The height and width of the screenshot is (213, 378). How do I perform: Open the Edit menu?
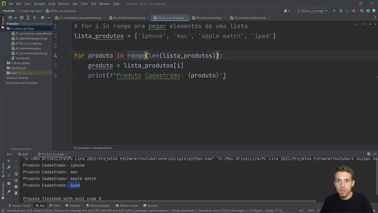pyautogui.click(x=18, y=4)
